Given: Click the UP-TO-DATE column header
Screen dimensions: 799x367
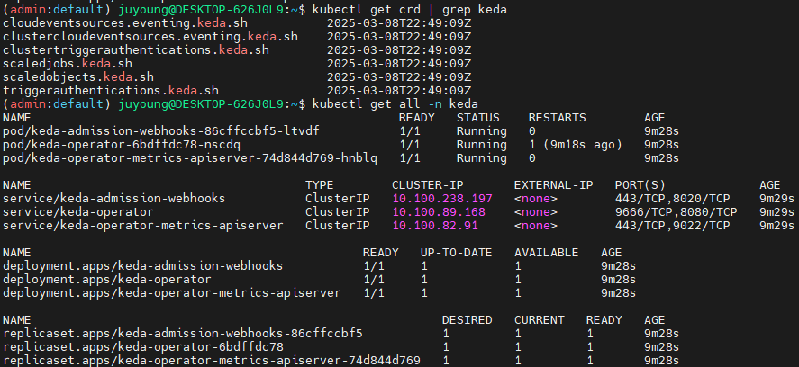Looking at the screenshot, I should pyautogui.click(x=457, y=253).
